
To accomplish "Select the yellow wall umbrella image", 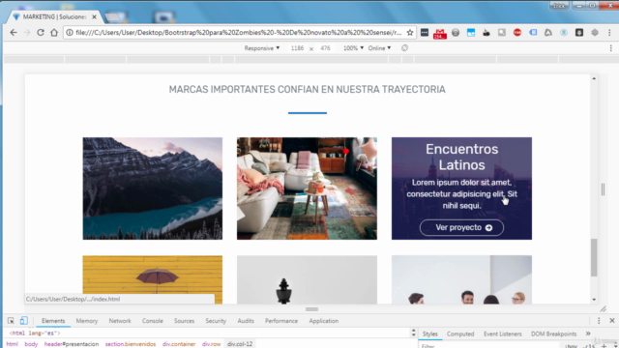I will click(153, 279).
